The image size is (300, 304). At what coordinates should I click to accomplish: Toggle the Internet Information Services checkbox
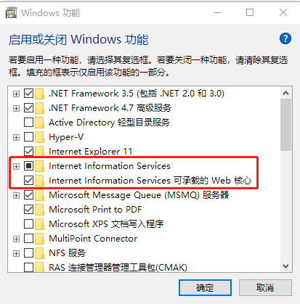pos(28,166)
